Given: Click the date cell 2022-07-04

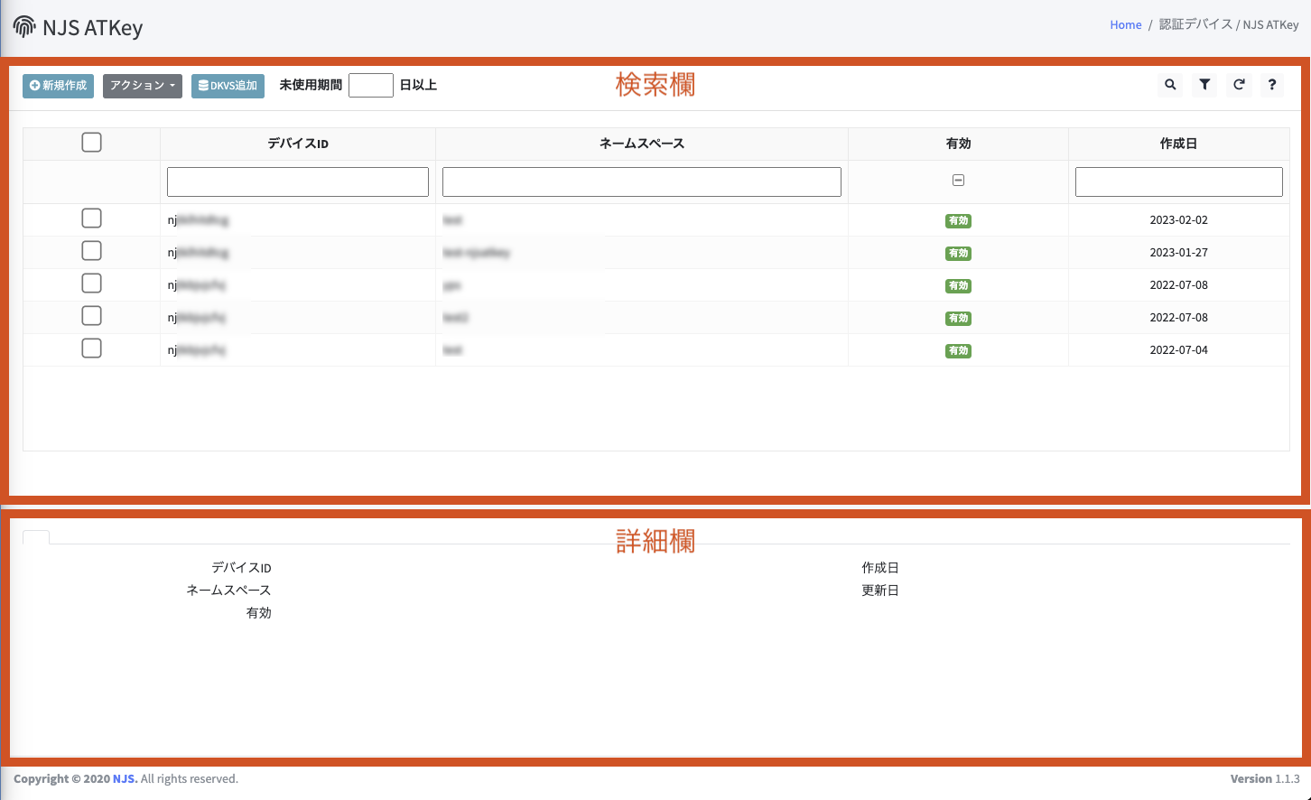Looking at the screenshot, I should point(1178,350).
